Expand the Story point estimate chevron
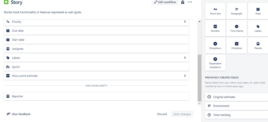Image resolution: width=268 pixels, height=122 pixels. coord(185,76)
